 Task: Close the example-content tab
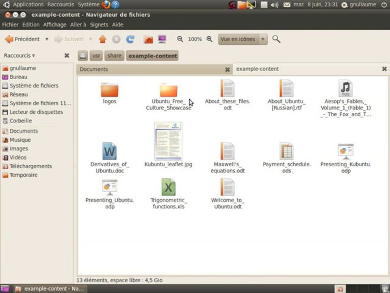click(384, 69)
